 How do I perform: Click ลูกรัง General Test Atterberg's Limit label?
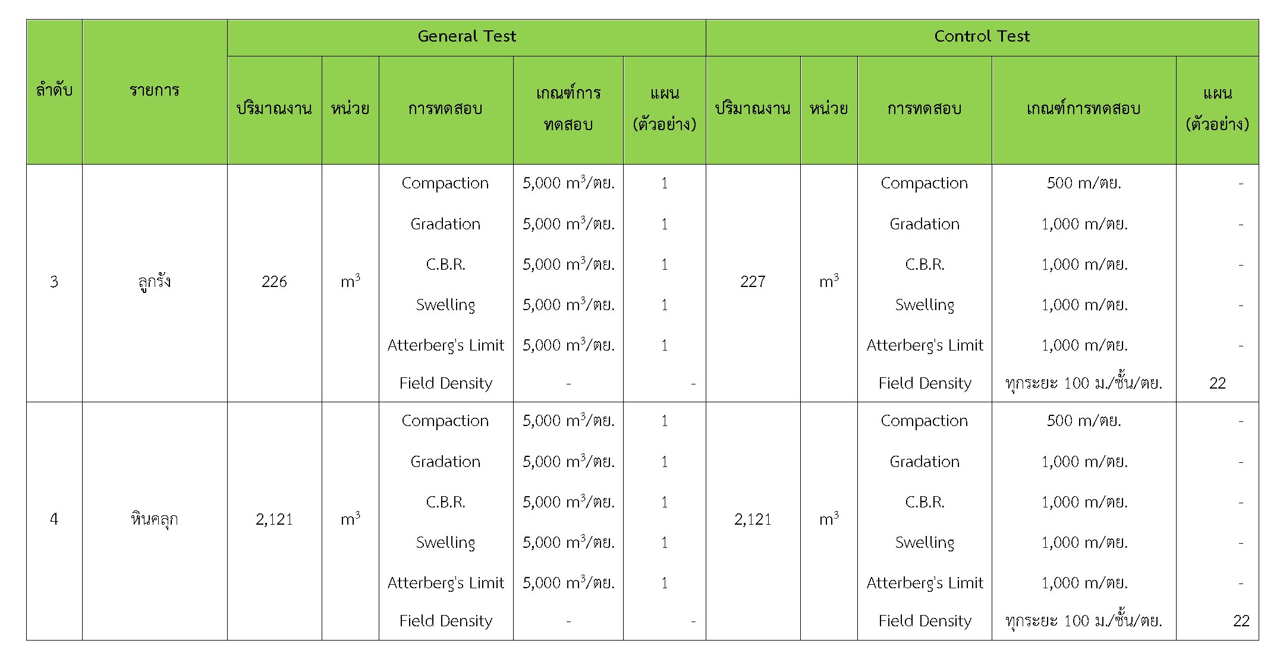point(445,345)
